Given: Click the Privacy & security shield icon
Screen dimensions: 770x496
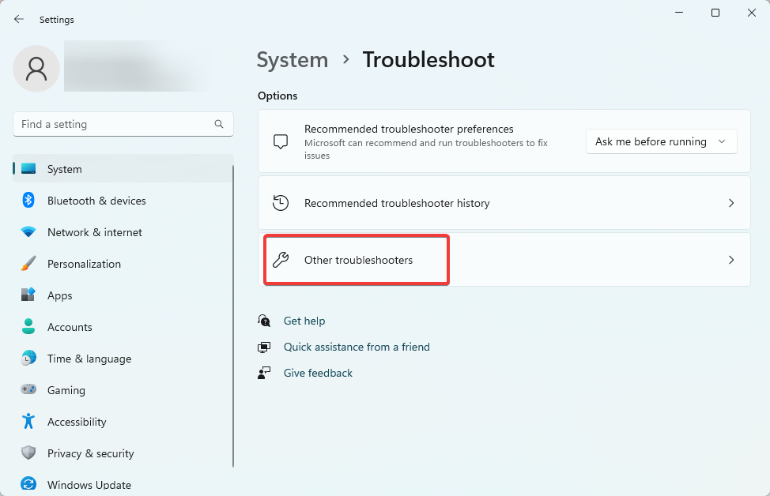Looking at the screenshot, I should click(28, 453).
